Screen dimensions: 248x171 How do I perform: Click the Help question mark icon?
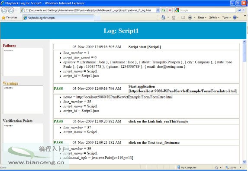(235, 17)
